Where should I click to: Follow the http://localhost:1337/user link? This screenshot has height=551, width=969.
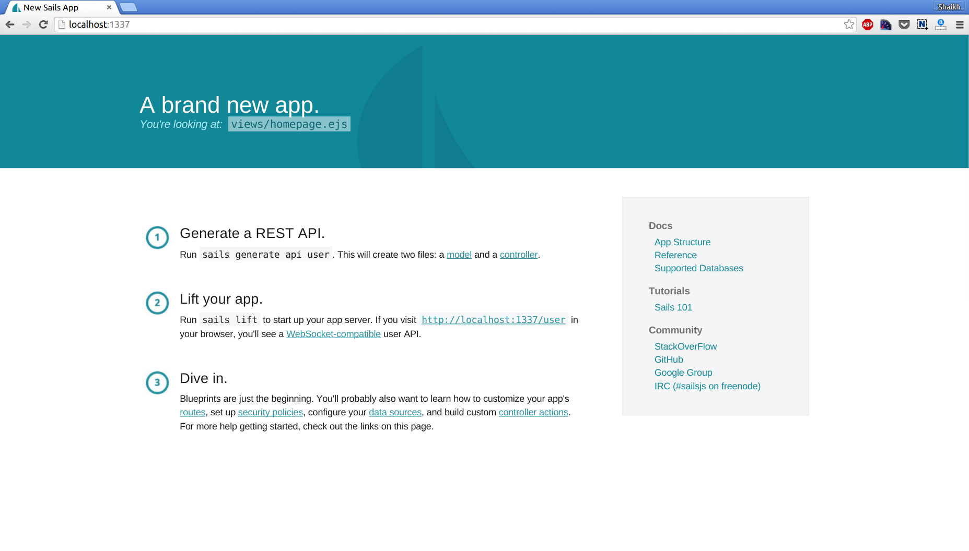(x=493, y=320)
